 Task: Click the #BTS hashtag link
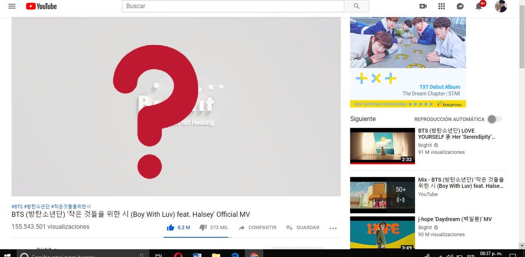[x=17, y=206]
